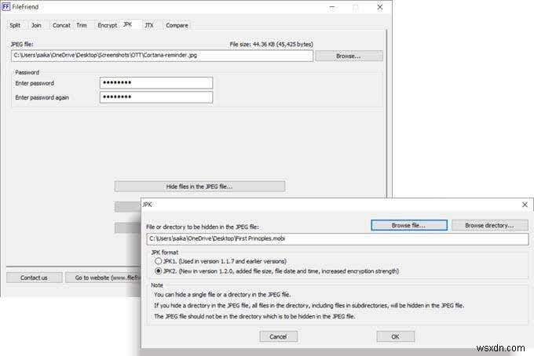
Task: Select the JPK2 format radio button
Action: [x=158, y=271]
